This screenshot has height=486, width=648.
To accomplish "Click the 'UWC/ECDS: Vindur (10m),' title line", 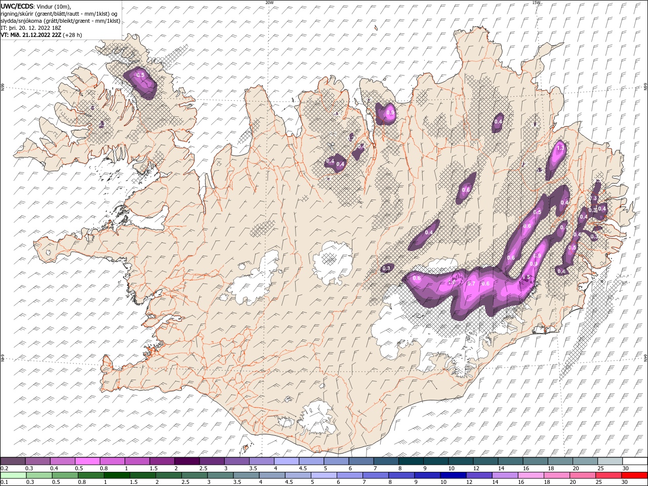I will tap(36, 6).
